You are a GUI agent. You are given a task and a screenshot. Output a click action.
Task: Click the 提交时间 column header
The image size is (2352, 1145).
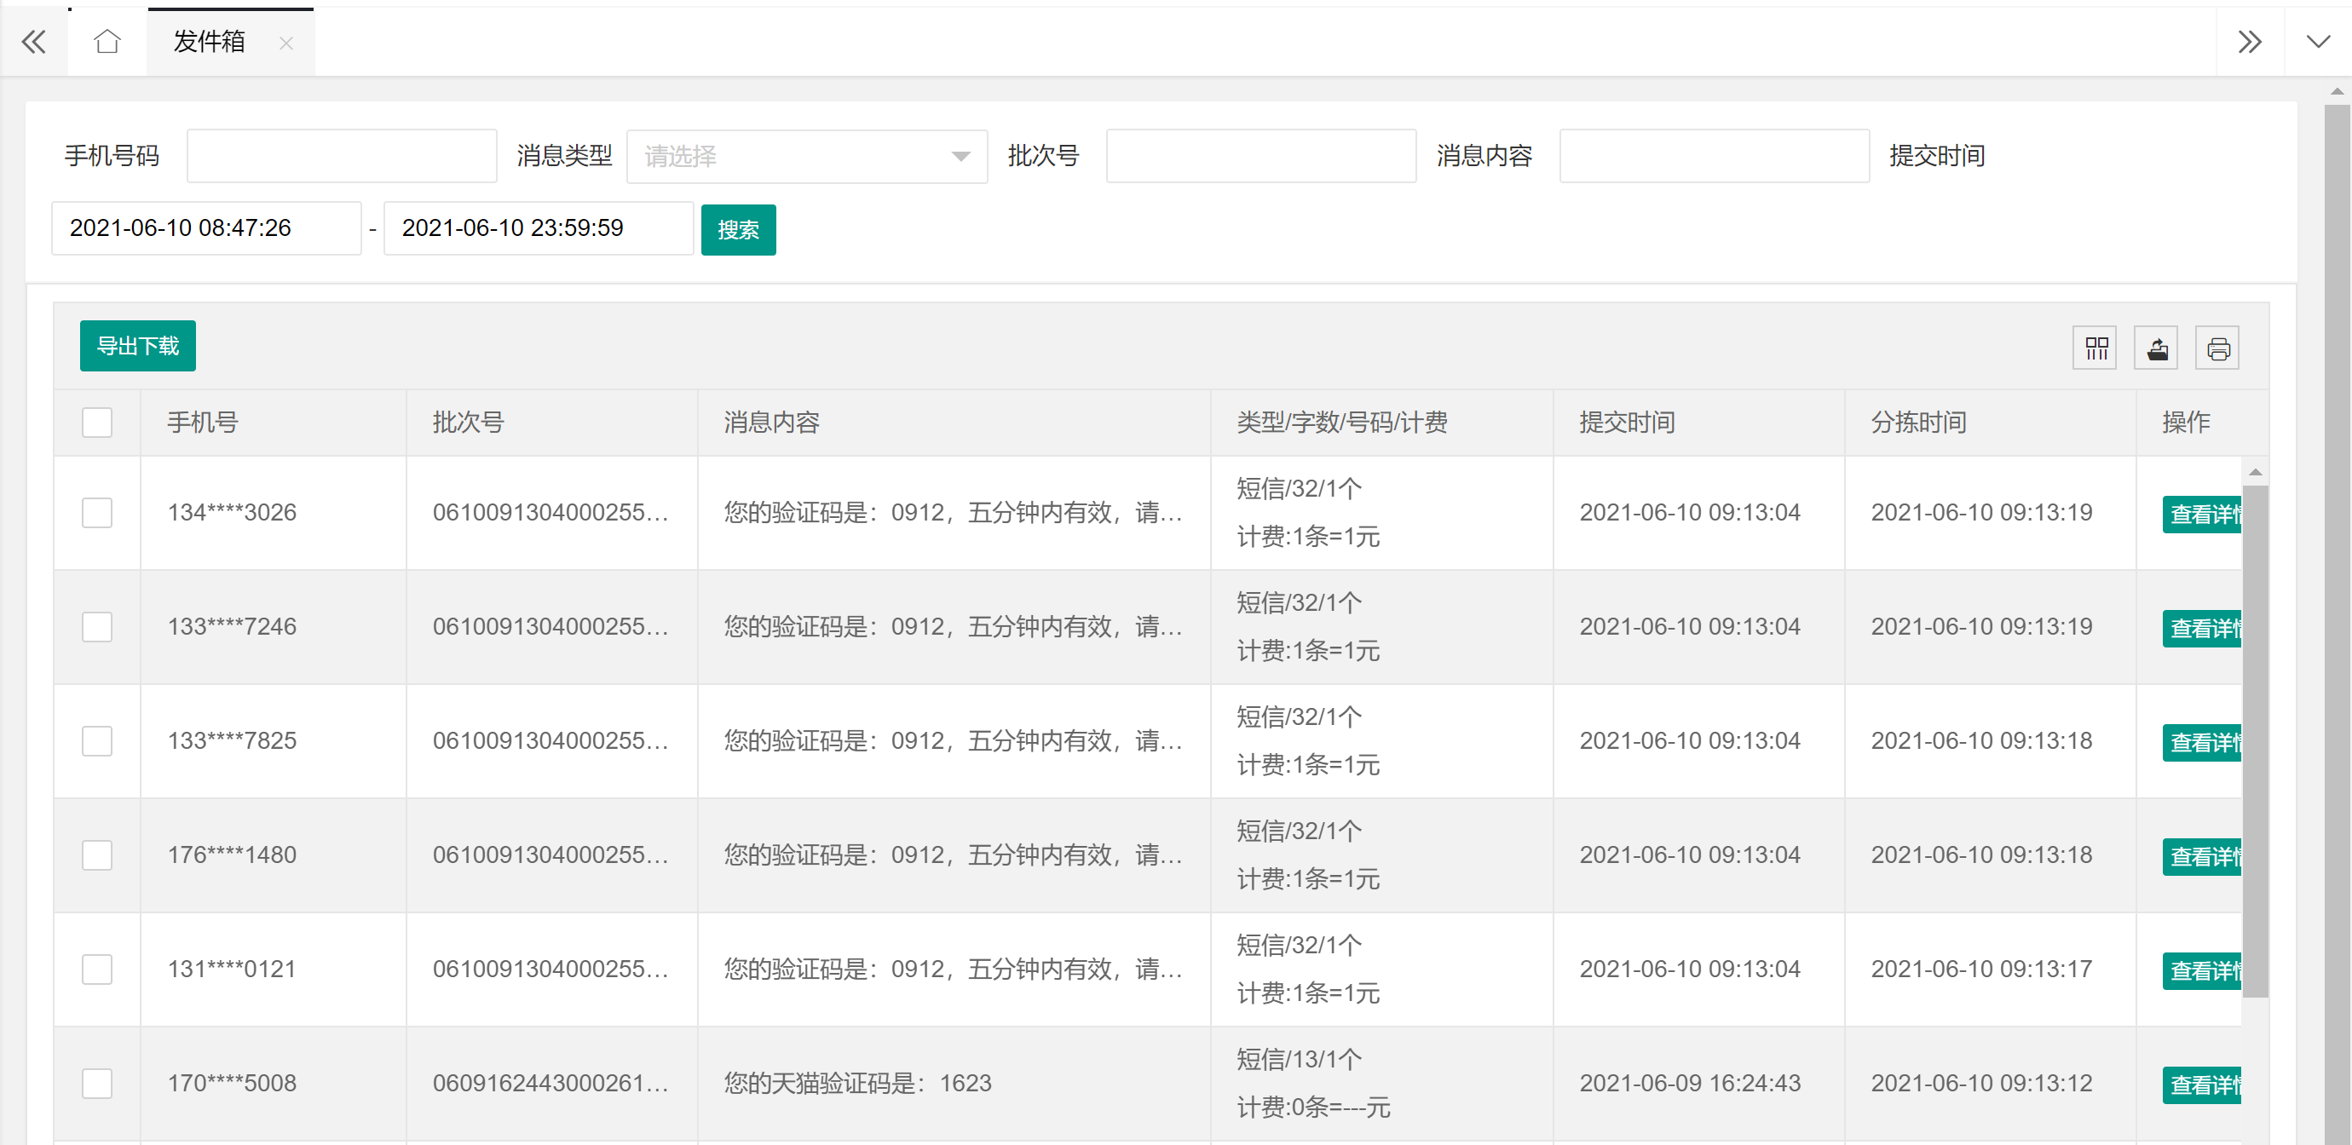(1627, 423)
